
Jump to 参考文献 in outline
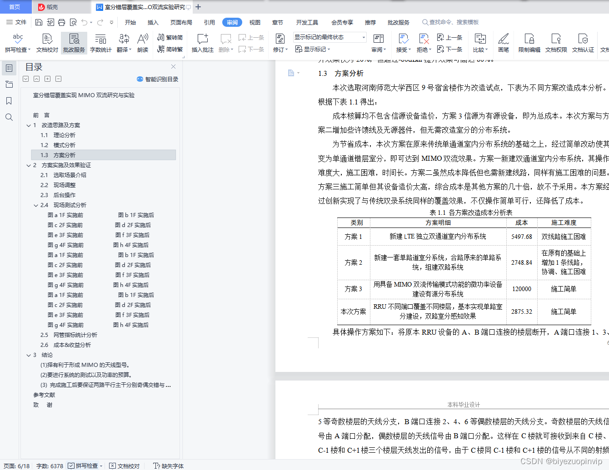coord(44,395)
